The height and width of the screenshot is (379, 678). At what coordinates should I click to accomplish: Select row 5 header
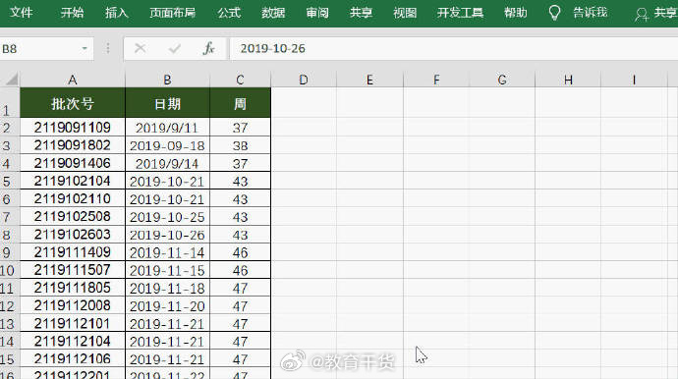click(x=10, y=181)
